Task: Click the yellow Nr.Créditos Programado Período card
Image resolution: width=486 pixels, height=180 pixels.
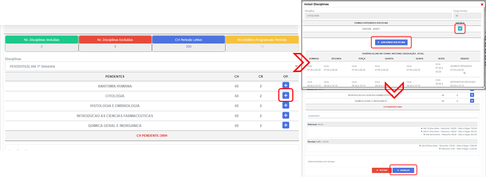Action: [262, 43]
